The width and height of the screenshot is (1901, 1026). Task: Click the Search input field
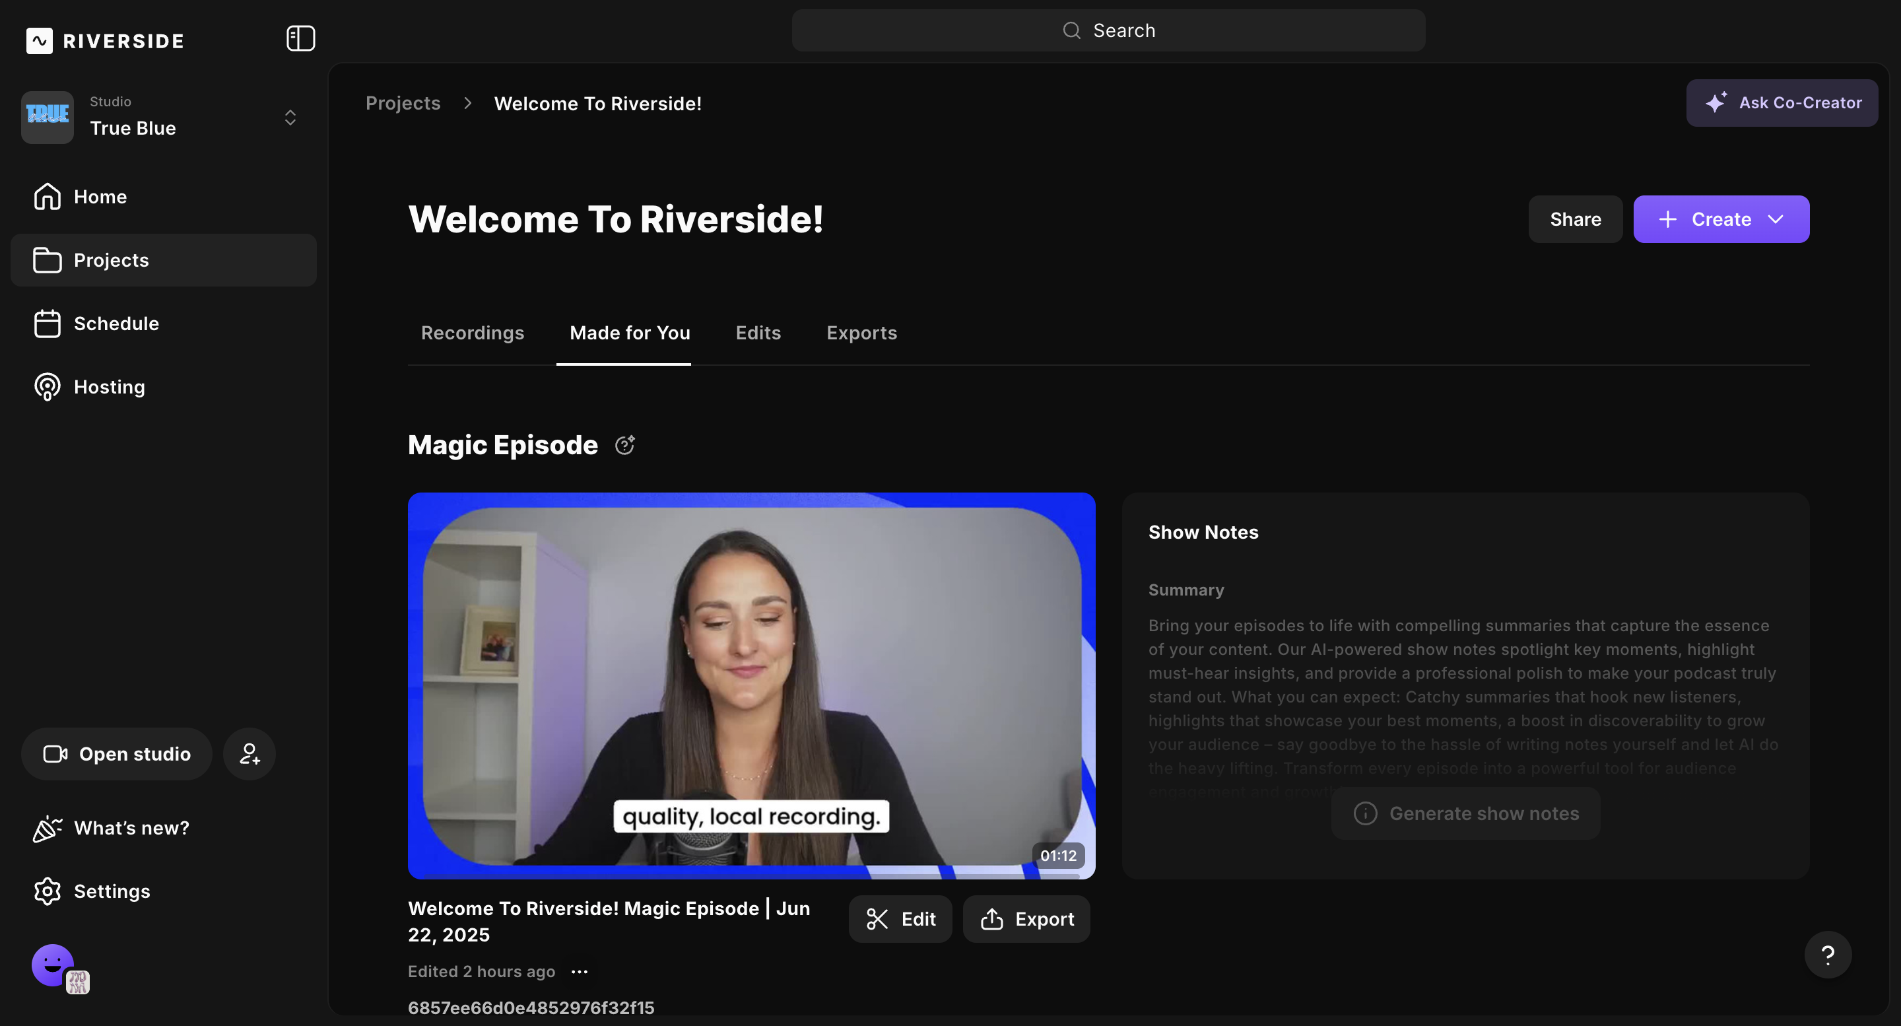pyautogui.click(x=1108, y=30)
